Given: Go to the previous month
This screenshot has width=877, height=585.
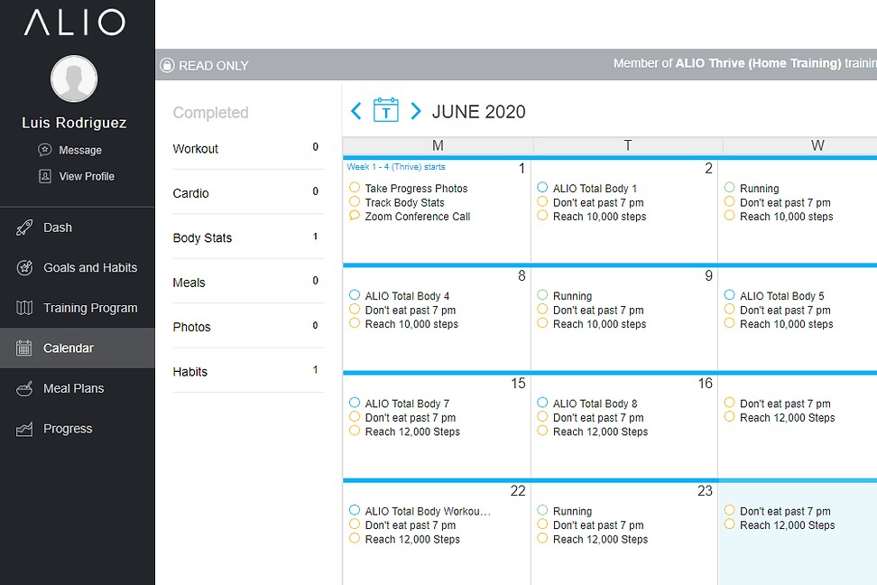Looking at the screenshot, I should (355, 111).
